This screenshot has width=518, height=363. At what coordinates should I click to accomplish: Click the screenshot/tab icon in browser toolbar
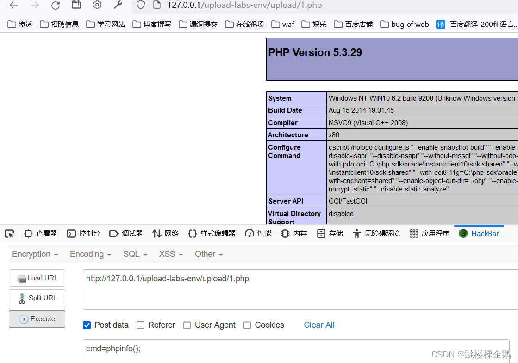[76, 5]
